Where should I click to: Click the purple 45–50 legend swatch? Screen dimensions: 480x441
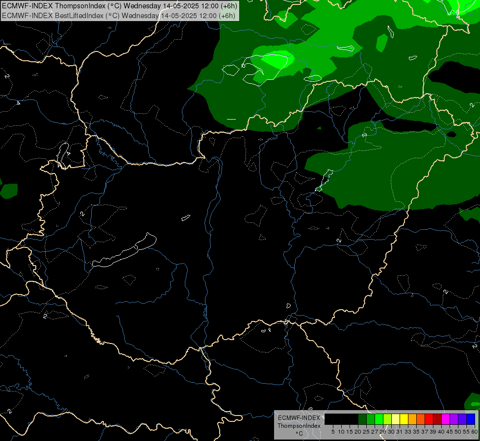(x=454, y=419)
